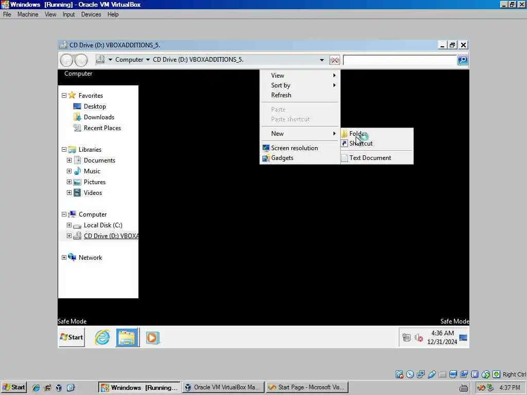Image resolution: width=527 pixels, height=395 pixels.
Task: Expand the Pictures library node
Action: click(x=69, y=182)
